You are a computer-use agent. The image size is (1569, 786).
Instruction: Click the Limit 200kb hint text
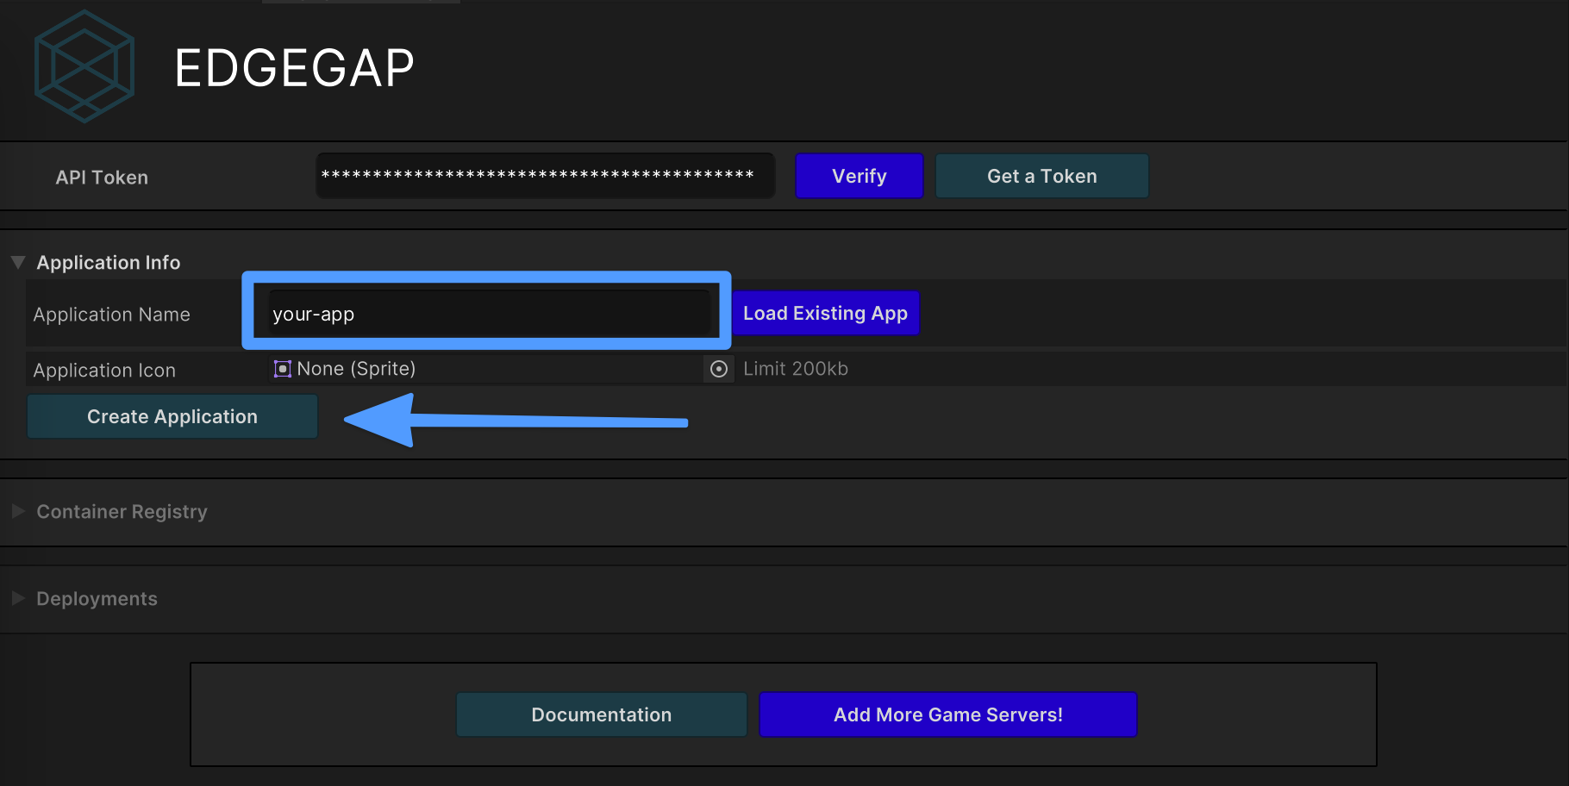tap(795, 369)
